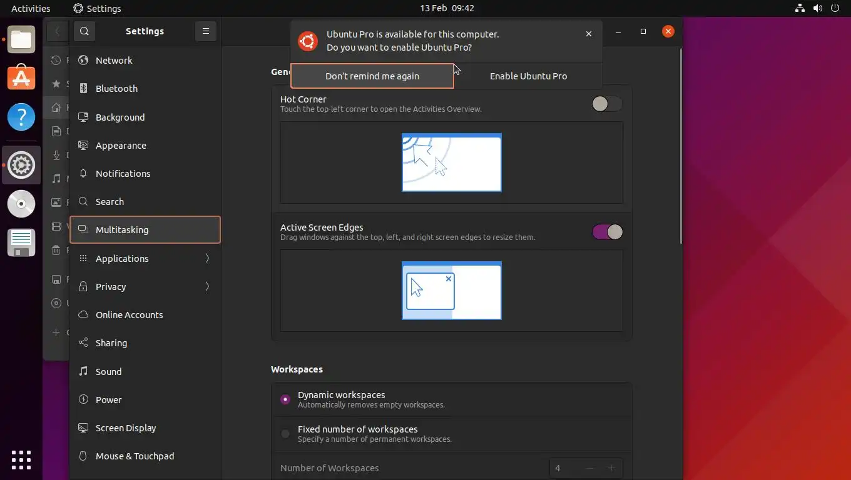
Task: Click the Hot Corner illustration image
Action: click(x=452, y=162)
